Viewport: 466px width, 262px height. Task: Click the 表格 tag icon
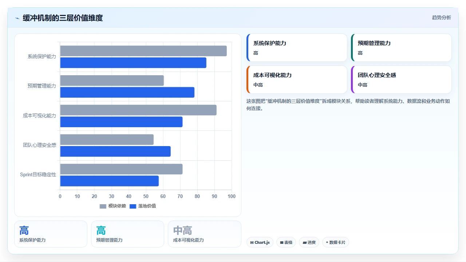tap(282, 242)
